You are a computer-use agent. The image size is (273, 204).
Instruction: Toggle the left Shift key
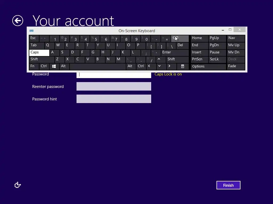click(x=42, y=59)
